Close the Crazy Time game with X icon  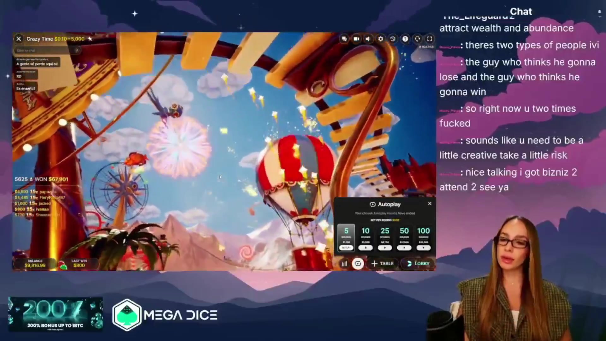(19, 39)
